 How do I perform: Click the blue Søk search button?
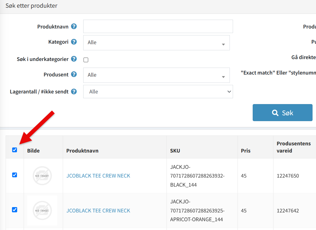tap(282, 113)
